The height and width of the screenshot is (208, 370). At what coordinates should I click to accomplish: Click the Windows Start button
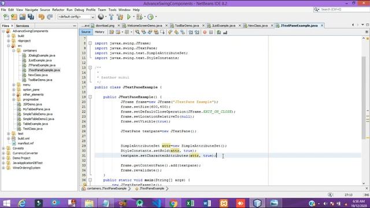pyautogui.click(x=6, y=203)
